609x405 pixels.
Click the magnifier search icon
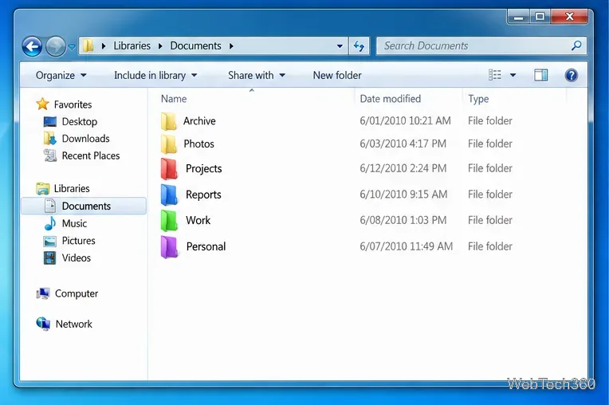click(576, 45)
